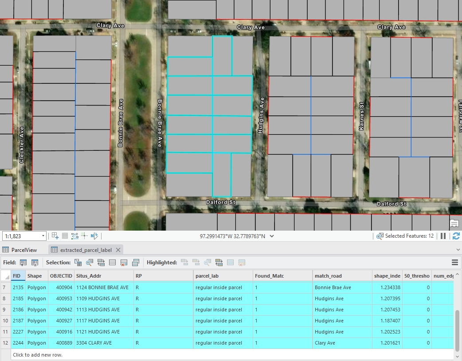This screenshot has height=361, width=462.
Task: Zoom to the selected table records
Action: point(90,263)
